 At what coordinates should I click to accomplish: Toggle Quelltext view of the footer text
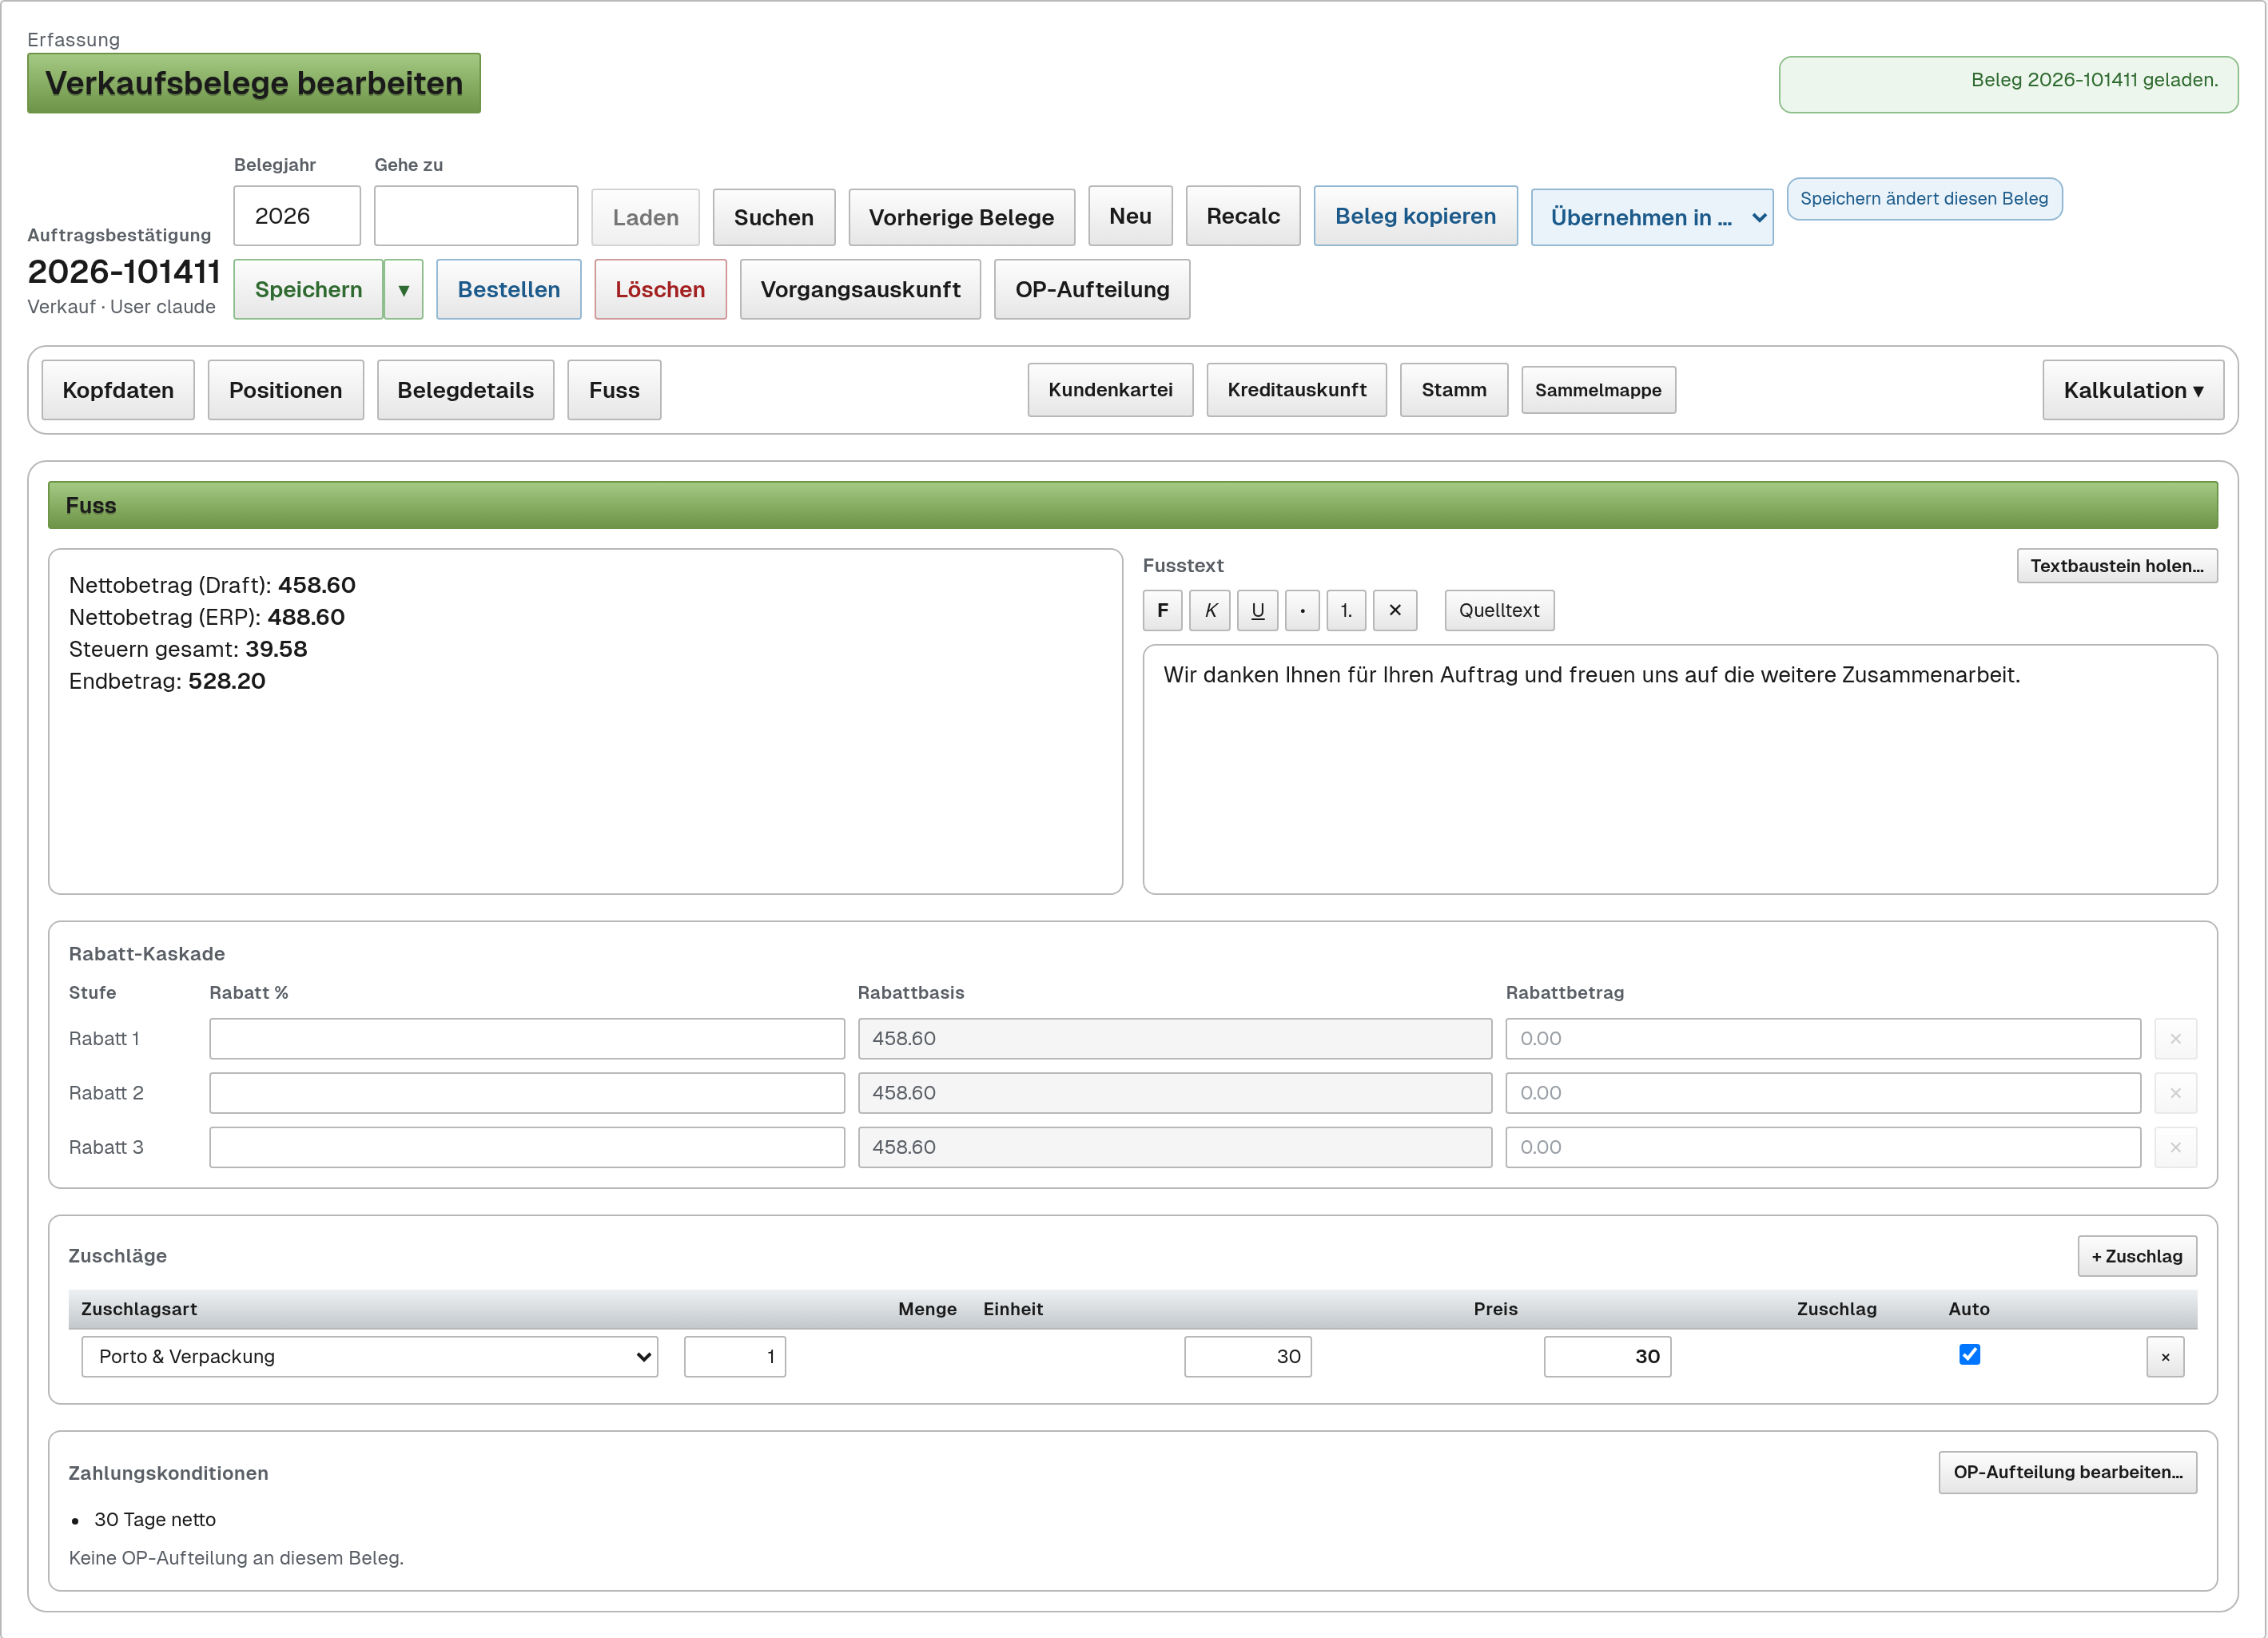click(1499, 610)
